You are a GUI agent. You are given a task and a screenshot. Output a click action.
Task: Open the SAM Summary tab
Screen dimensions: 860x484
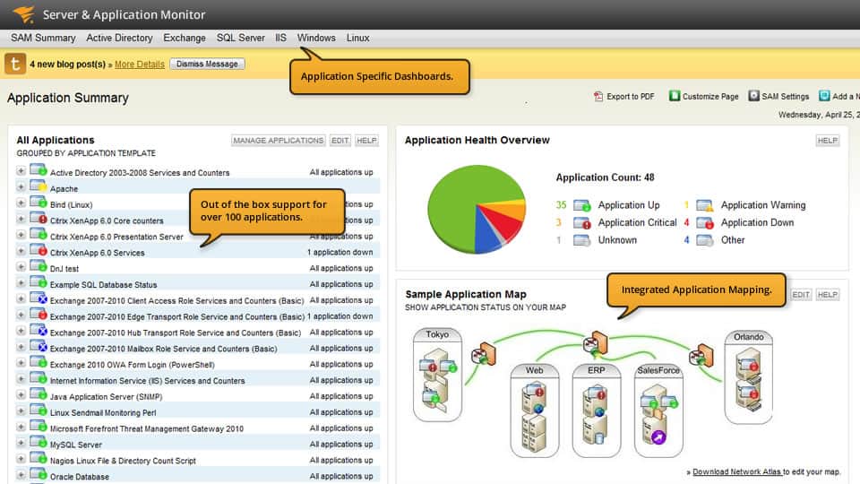(x=43, y=38)
